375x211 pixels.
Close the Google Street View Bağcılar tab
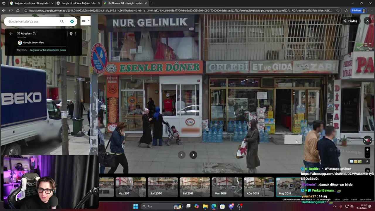[x=99, y=3]
